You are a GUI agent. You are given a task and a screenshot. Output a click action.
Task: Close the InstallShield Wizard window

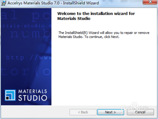(x=150, y=2)
